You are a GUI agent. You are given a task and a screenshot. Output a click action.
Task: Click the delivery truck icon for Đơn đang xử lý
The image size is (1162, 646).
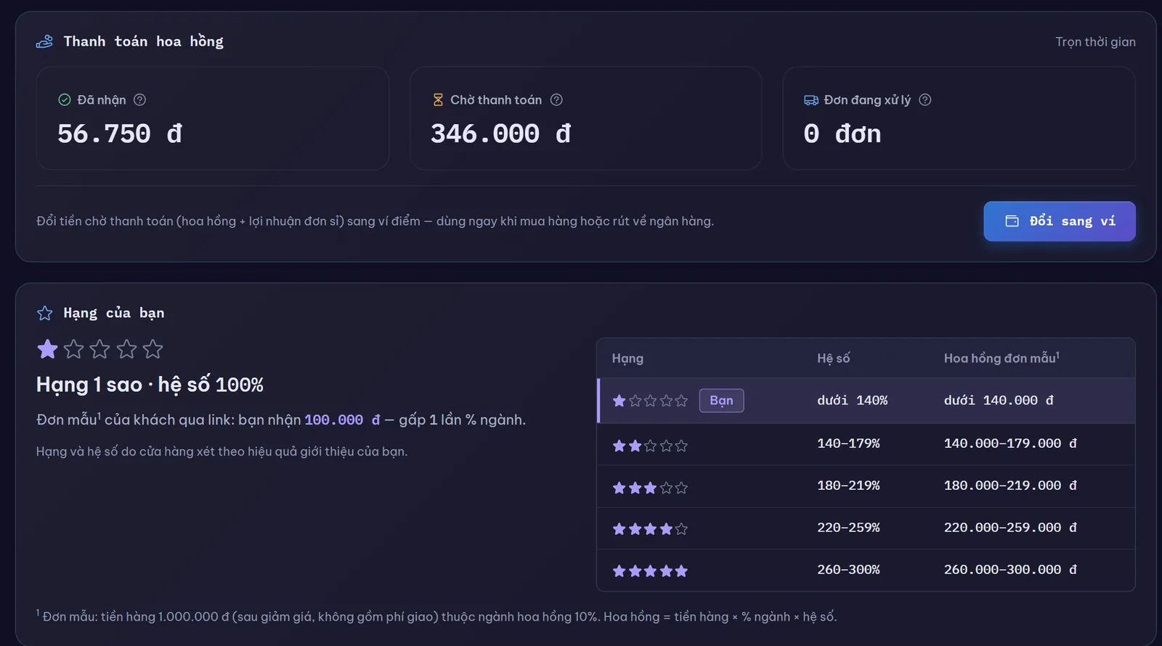pos(811,100)
